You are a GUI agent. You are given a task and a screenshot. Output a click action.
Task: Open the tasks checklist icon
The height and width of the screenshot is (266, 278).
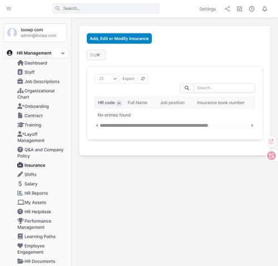coord(240,9)
